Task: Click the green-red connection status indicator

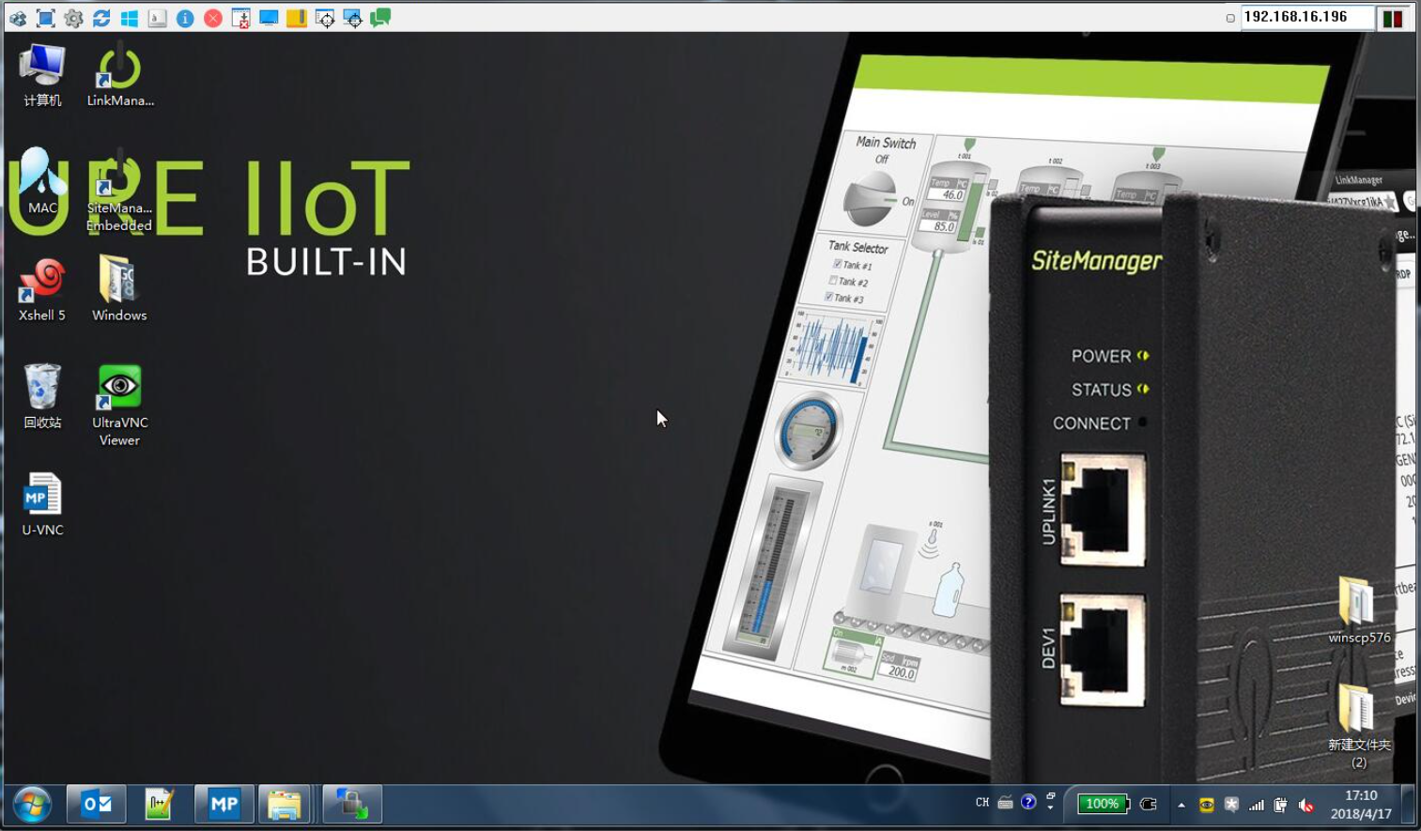Action: [1393, 18]
